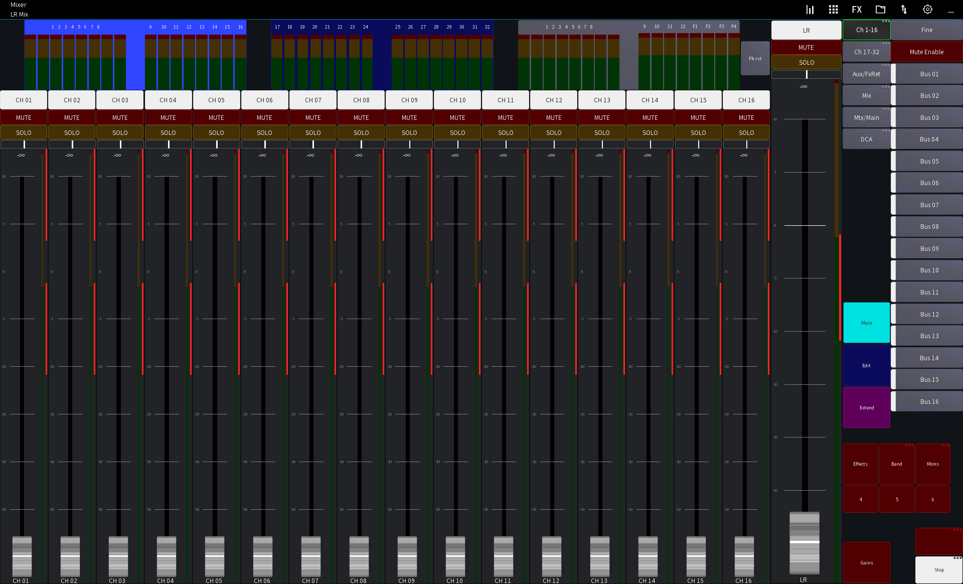Screen dimensions: 963x584
Task: Enable Mute Enable mode
Action: point(926,51)
